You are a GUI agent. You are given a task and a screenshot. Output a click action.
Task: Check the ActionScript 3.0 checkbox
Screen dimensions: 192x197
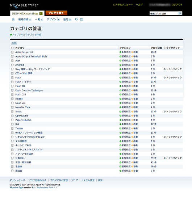[x=12, y=52]
